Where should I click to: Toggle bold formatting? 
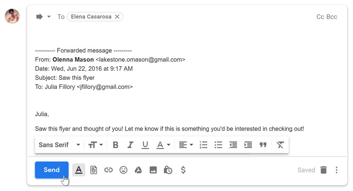click(116, 145)
